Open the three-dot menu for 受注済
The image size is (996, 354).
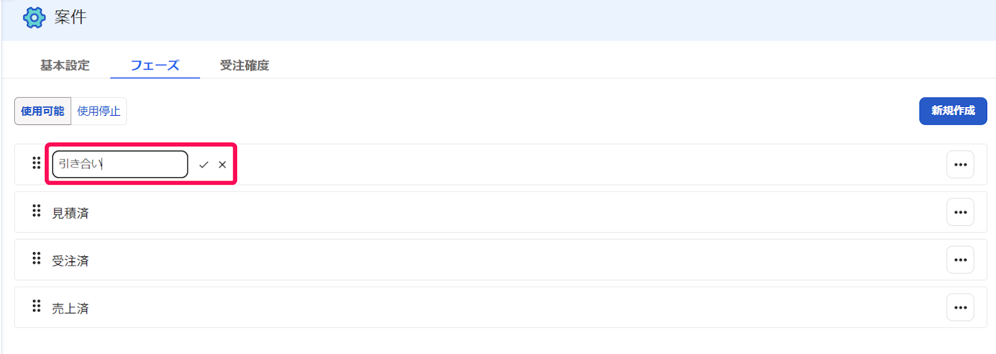961,260
